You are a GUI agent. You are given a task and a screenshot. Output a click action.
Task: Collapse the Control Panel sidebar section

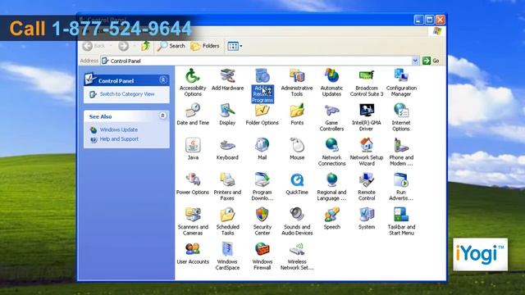click(x=163, y=80)
